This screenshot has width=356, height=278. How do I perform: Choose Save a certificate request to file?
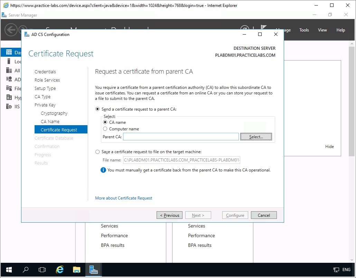(x=97, y=152)
